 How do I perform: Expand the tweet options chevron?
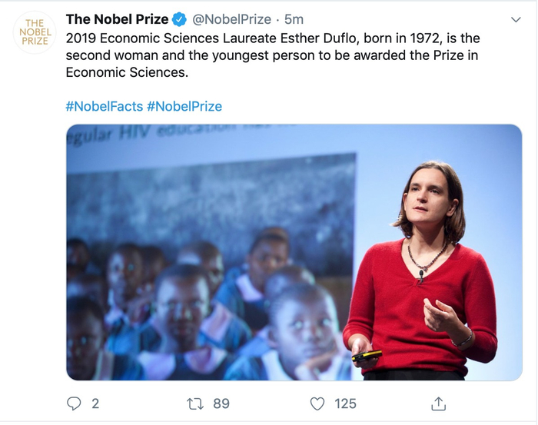[516, 20]
